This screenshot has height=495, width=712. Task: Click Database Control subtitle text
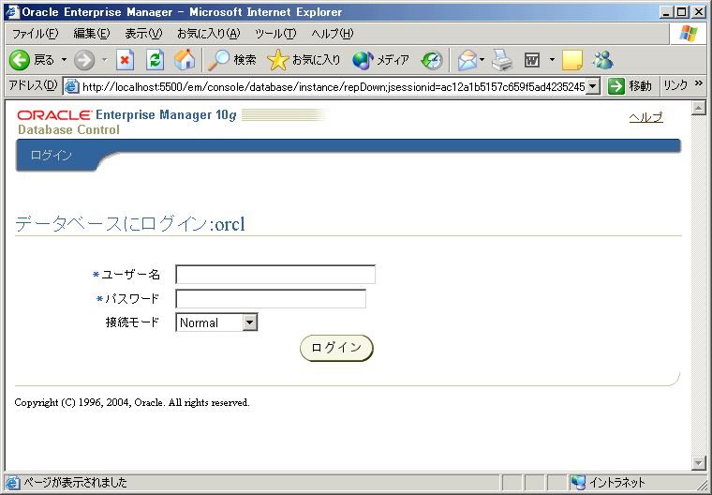coord(68,130)
